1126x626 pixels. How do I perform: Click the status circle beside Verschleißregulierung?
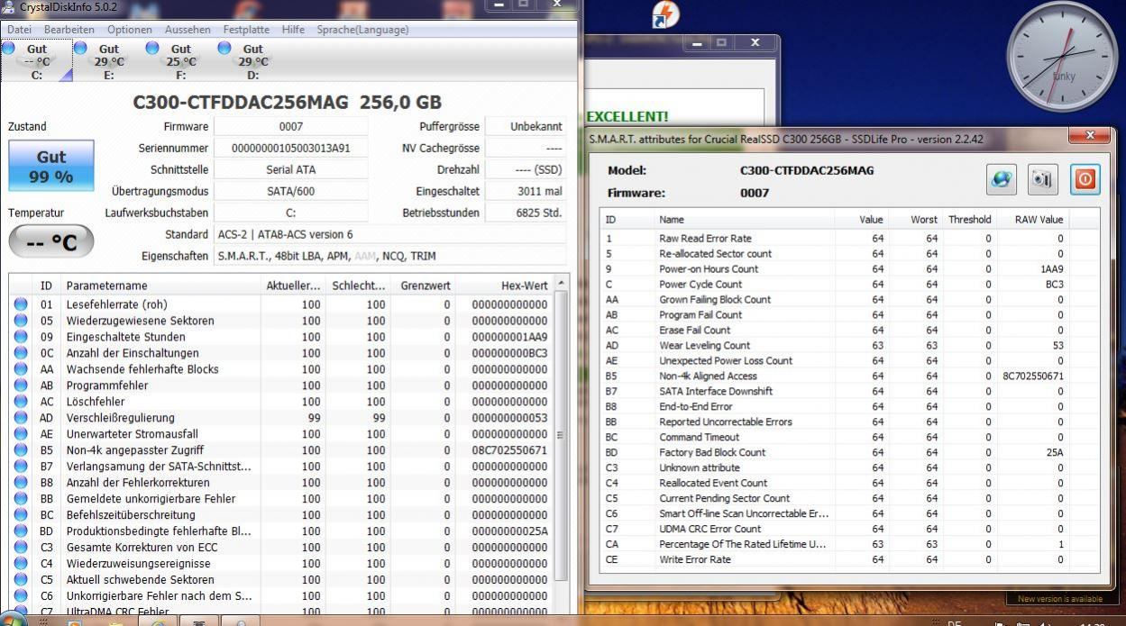(x=21, y=418)
